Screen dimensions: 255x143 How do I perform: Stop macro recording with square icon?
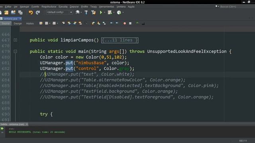[130, 23]
